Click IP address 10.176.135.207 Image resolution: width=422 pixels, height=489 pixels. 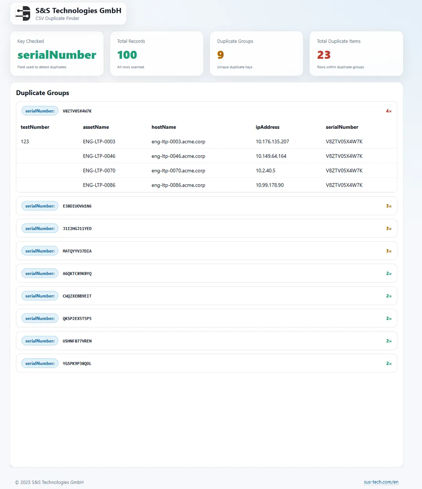pyautogui.click(x=272, y=142)
